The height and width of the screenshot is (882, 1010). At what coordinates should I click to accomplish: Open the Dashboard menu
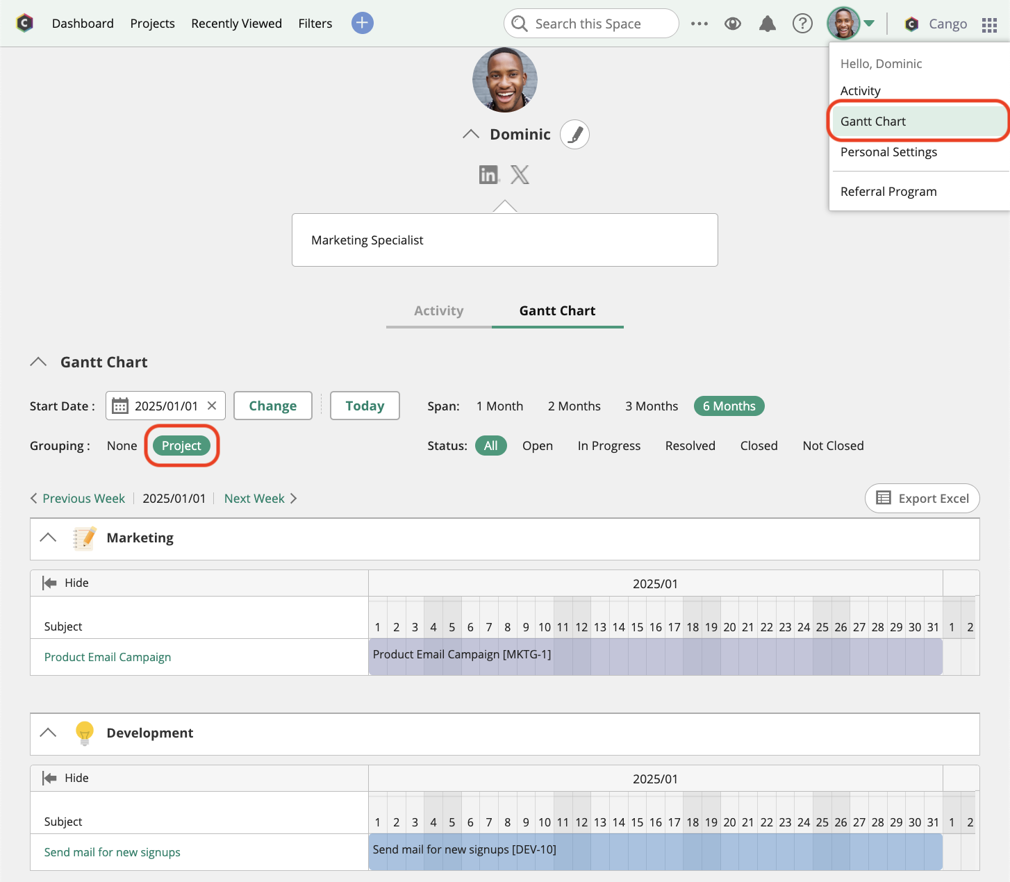pyautogui.click(x=83, y=24)
